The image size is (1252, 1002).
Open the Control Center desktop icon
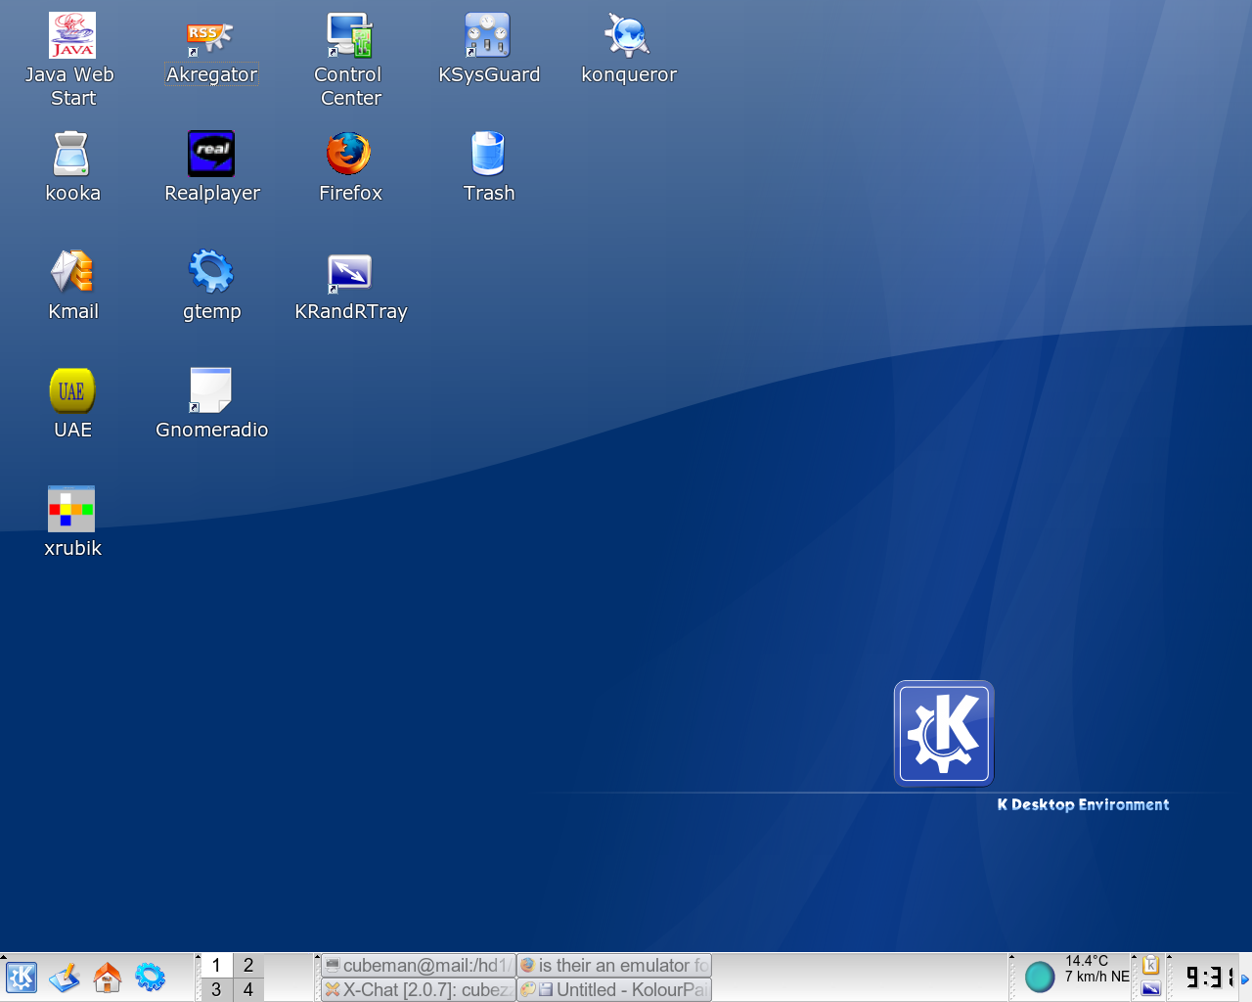pyautogui.click(x=349, y=36)
